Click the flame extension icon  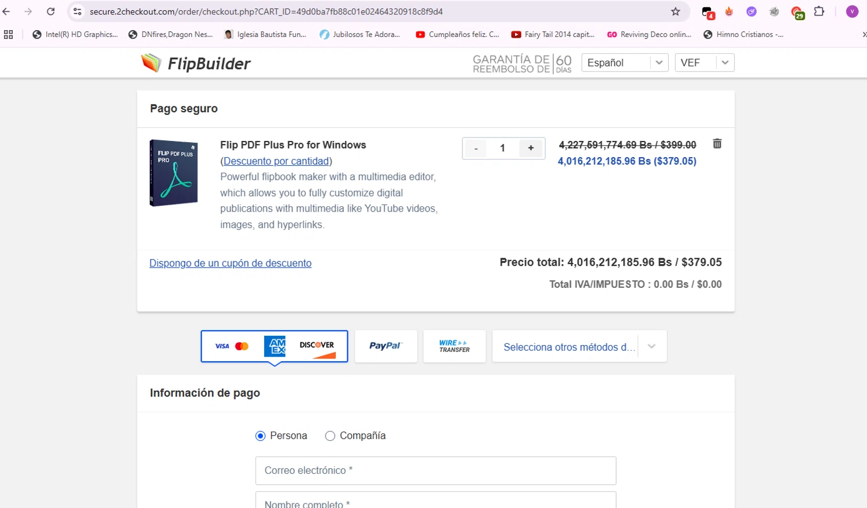pos(729,12)
